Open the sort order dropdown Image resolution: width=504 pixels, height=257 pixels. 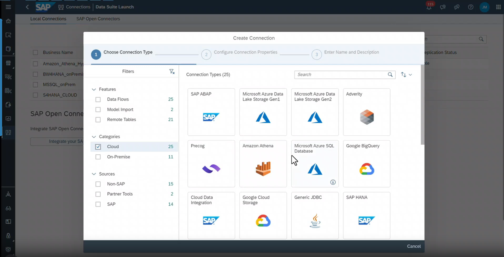(x=406, y=75)
